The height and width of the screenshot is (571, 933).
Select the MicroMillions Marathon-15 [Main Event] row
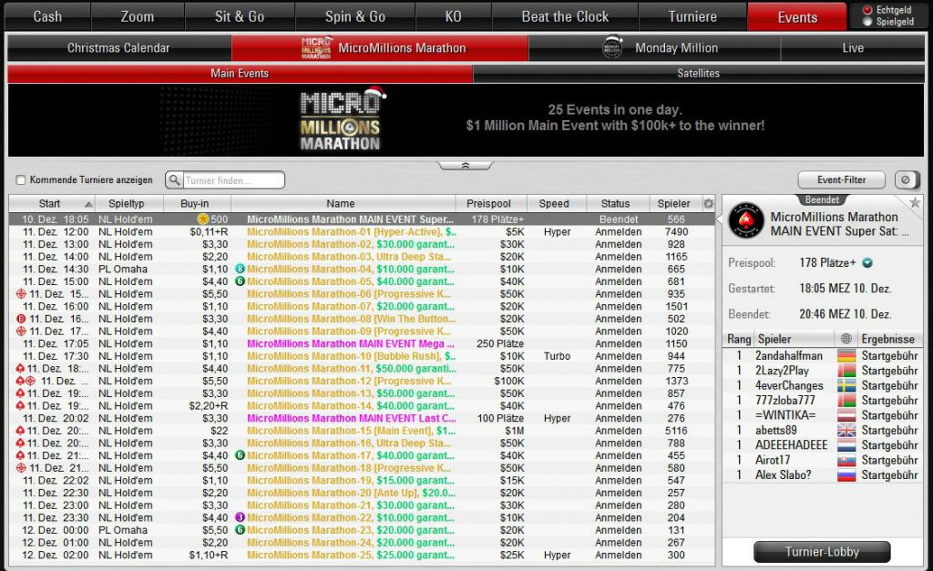(x=362, y=431)
